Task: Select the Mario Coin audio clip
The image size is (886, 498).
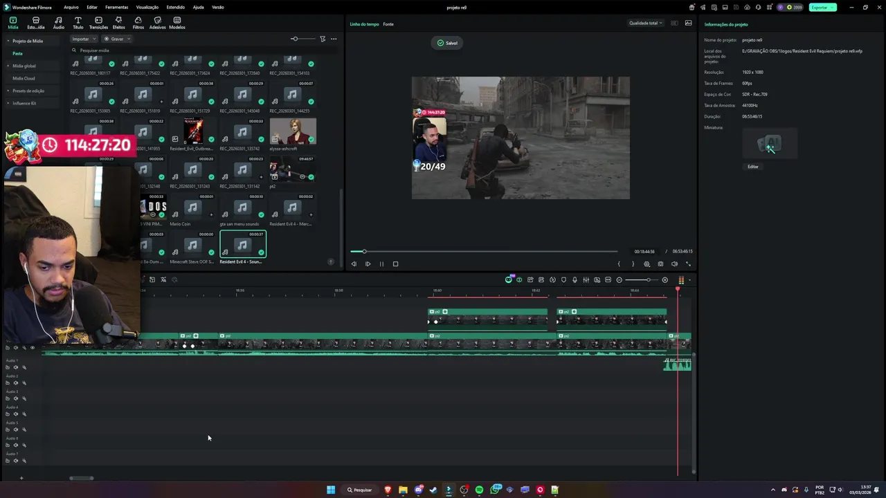Action: pos(192,207)
